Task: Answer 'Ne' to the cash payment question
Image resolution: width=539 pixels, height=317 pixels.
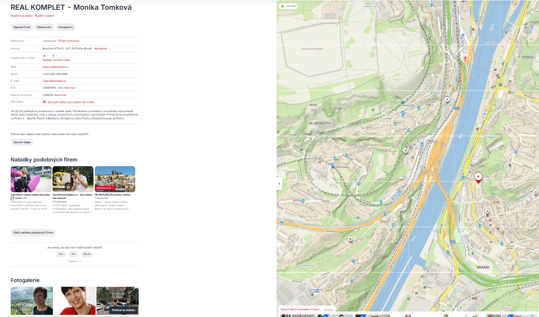Action: pyautogui.click(x=73, y=254)
